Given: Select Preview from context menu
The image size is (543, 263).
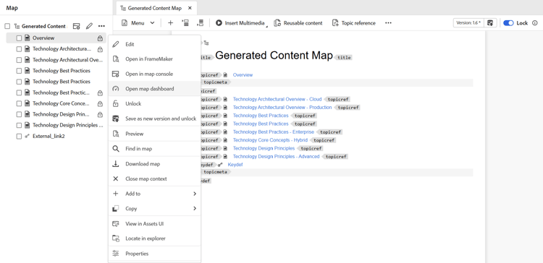Looking at the screenshot, I should point(154,134).
